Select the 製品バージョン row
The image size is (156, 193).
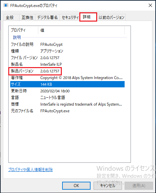[x=67, y=71]
